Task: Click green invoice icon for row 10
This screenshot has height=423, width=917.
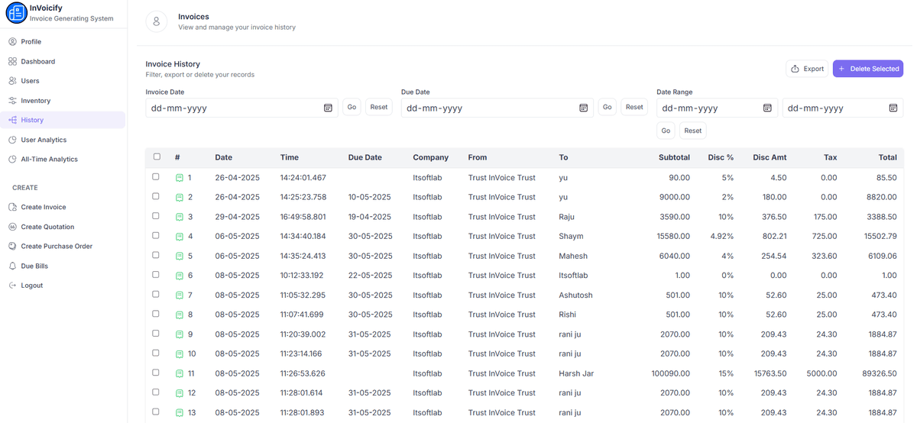Action: click(x=180, y=354)
